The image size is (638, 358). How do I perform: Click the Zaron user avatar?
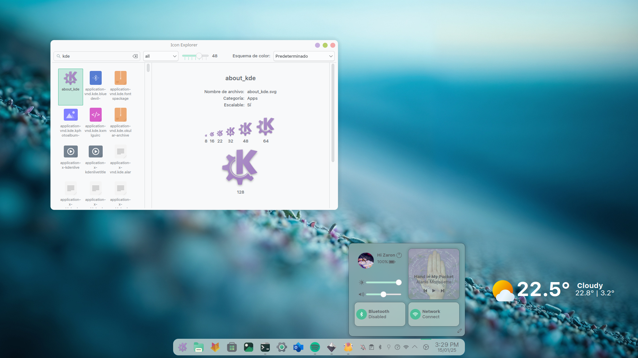click(366, 261)
